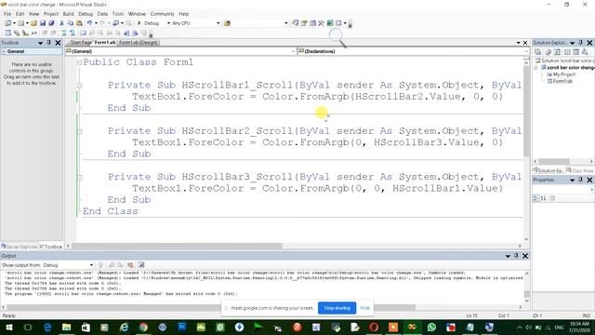Image resolution: width=595 pixels, height=335 pixels.
Task: Select My Project in Solution Explorer
Action: coord(563,74)
